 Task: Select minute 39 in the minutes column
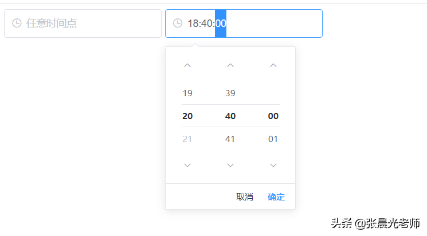click(x=230, y=93)
